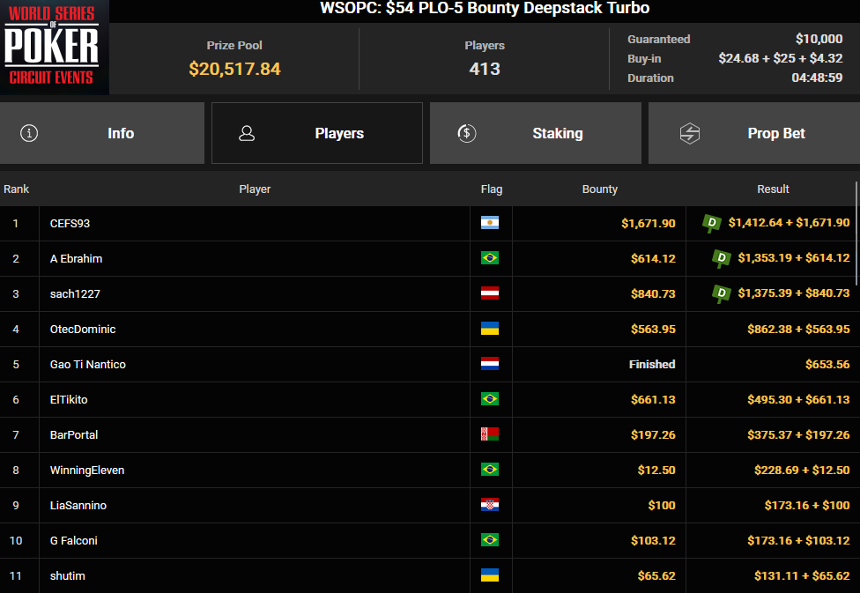Select player name ElTikito

tap(69, 399)
